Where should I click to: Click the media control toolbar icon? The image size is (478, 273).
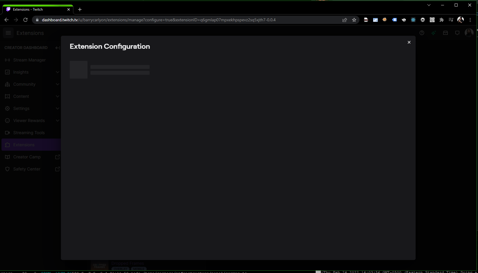[x=451, y=20]
